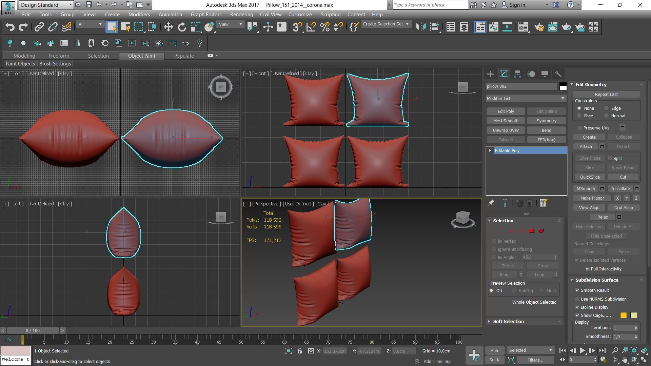The width and height of the screenshot is (651, 366).
Task: Select Polygon sub-object level icon
Action: [532, 231]
